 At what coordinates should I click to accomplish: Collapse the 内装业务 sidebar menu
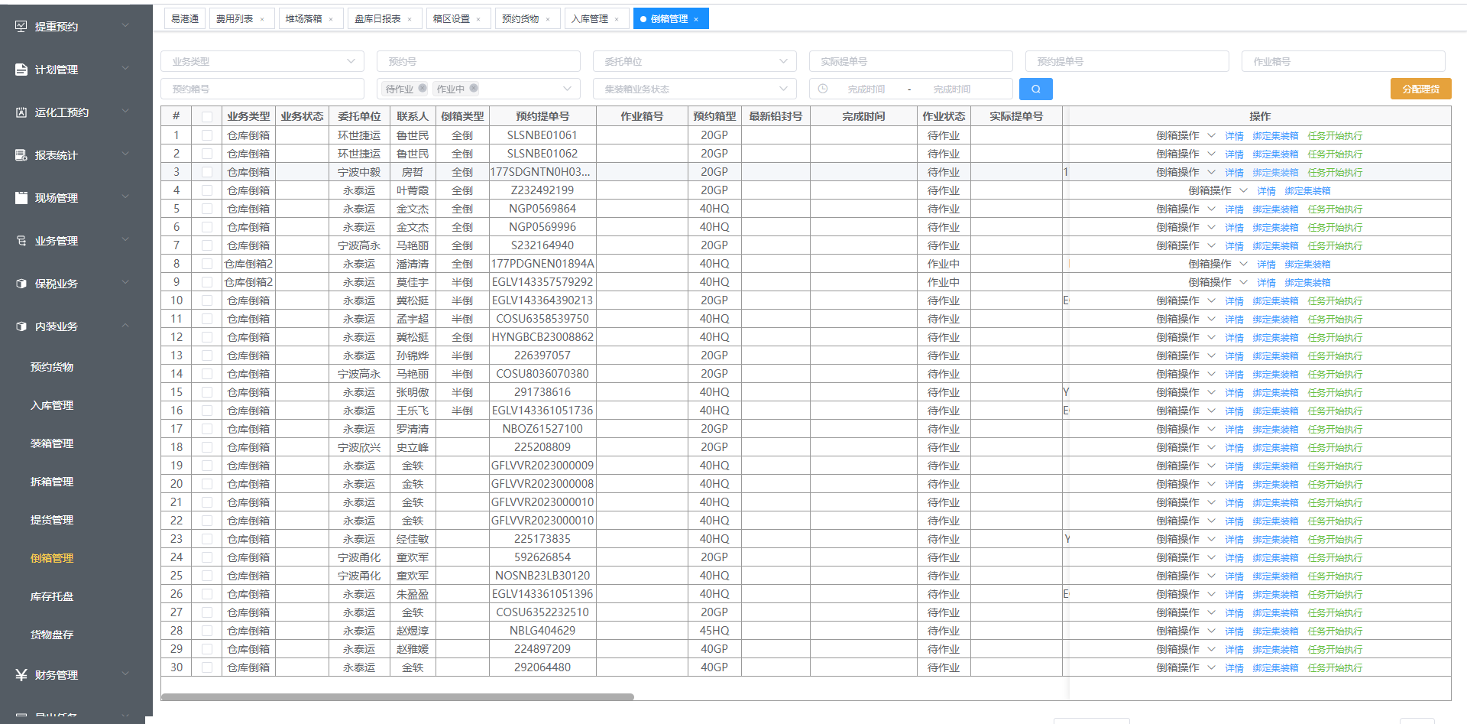125,326
